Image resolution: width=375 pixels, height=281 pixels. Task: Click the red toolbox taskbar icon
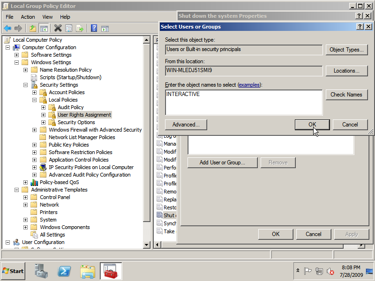click(111, 271)
